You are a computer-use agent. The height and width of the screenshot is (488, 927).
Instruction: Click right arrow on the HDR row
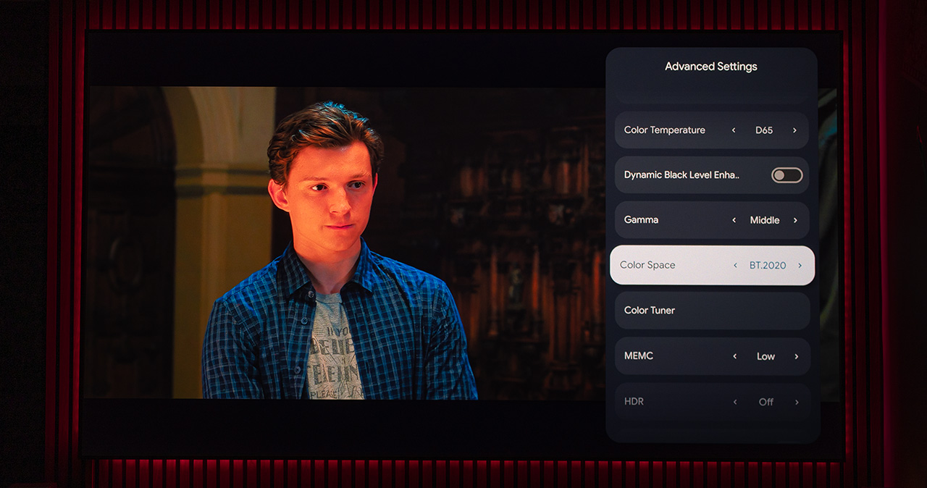tap(797, 402)
